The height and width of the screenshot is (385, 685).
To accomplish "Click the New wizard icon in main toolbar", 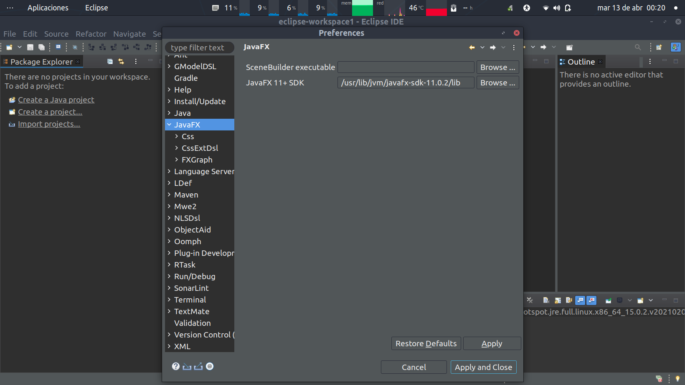I will pos(9,47).
